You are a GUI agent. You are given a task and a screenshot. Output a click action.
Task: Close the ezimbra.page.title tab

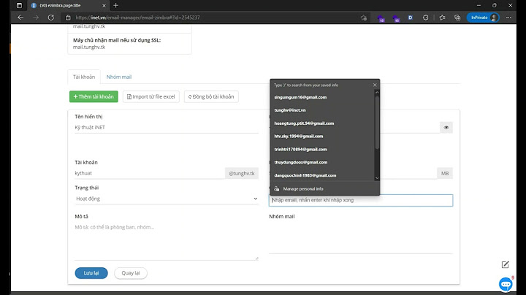pyautogui.click(x=104, y=5)
